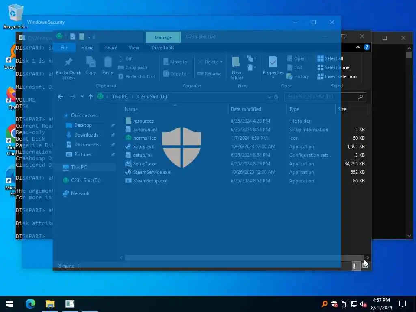Click the Forward navigation arrow
The width and height of the screenshot is (416, 312).
coord(72,97)
